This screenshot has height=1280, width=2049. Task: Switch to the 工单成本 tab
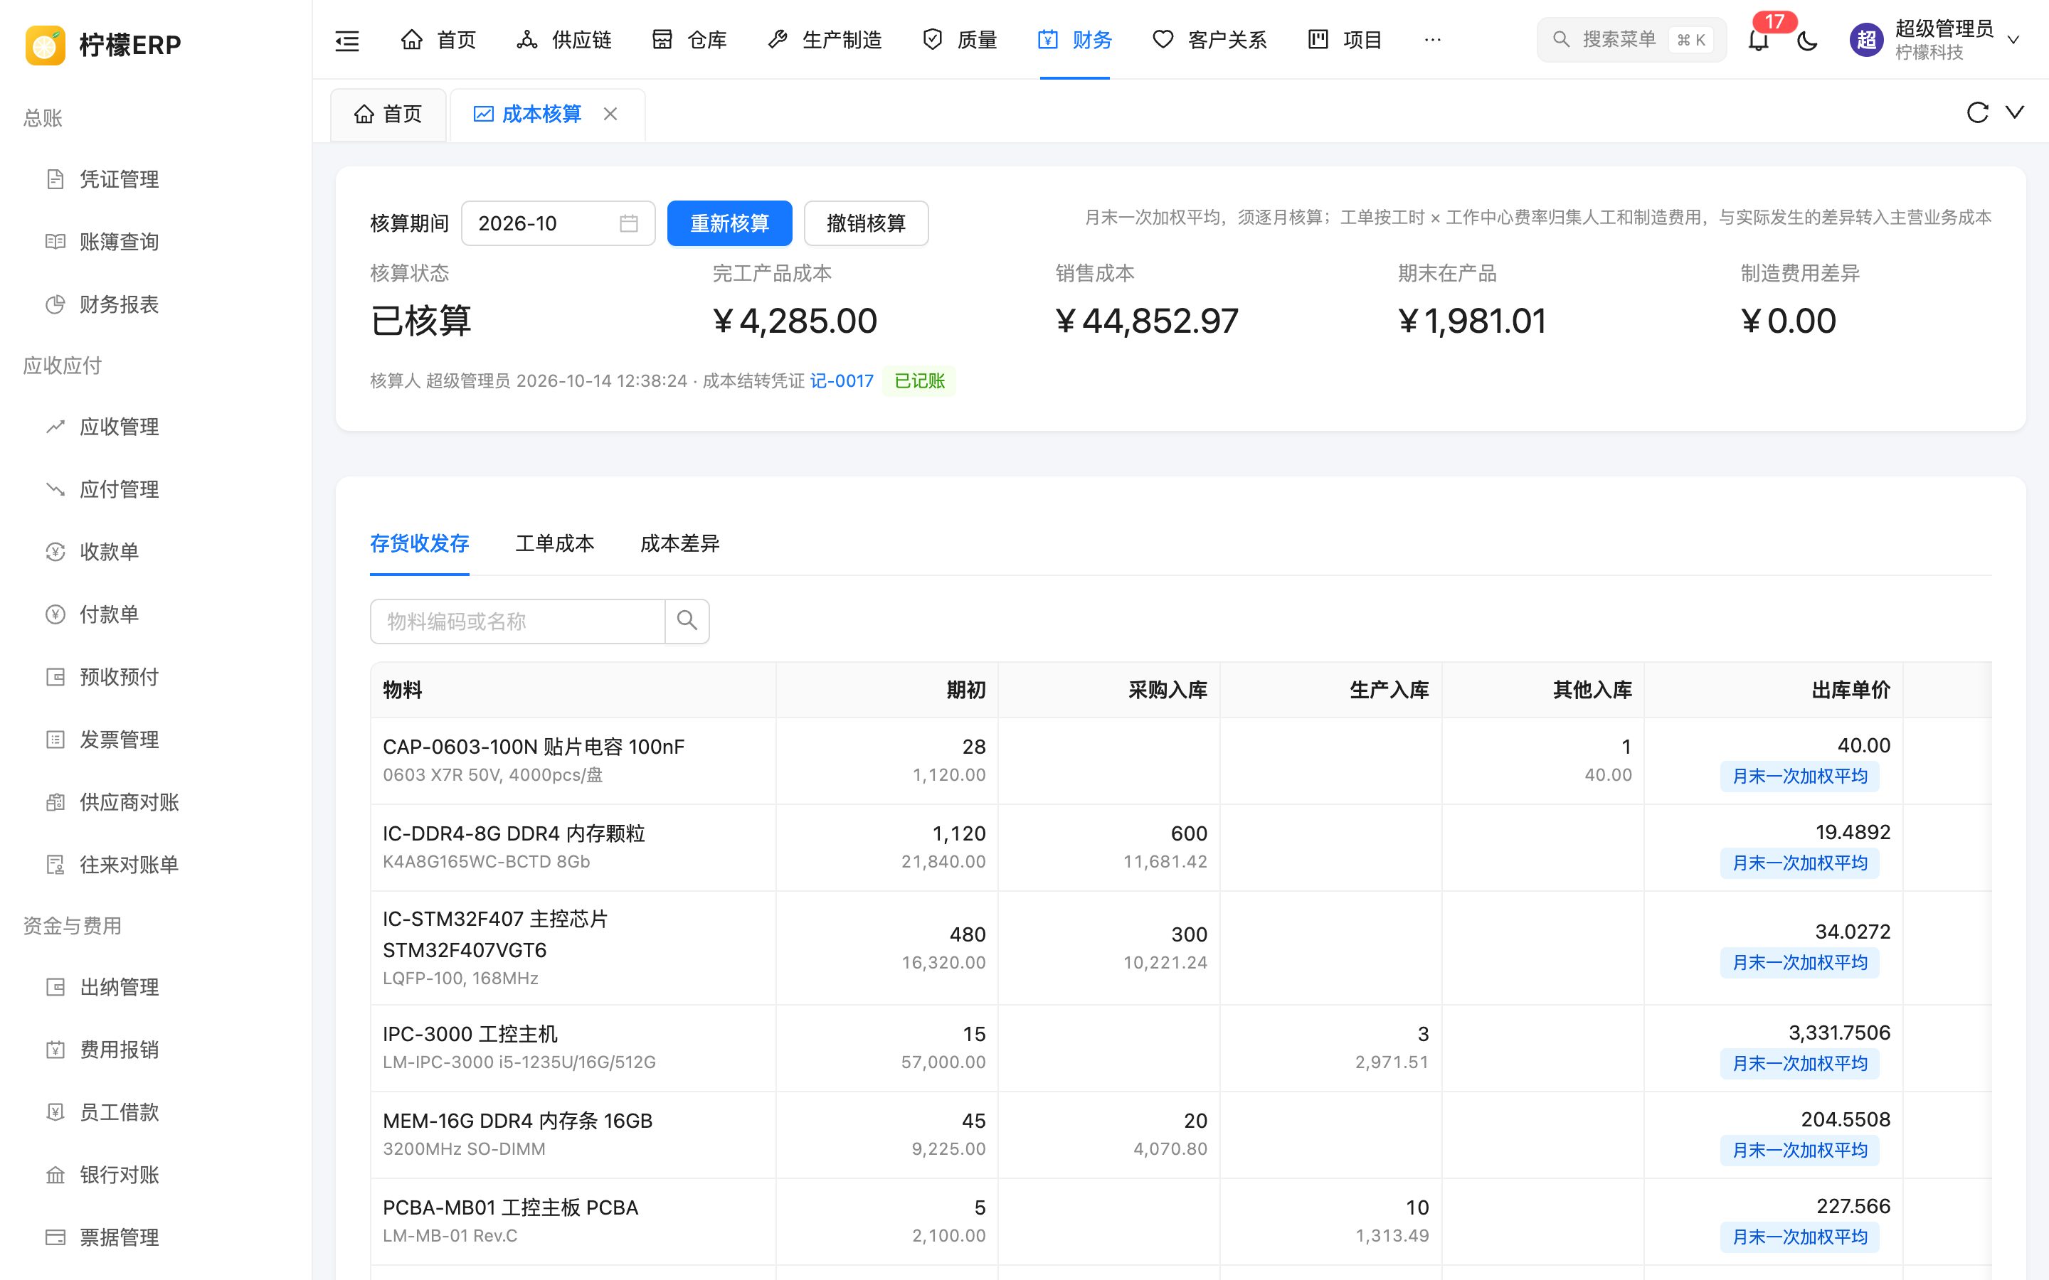555,543
